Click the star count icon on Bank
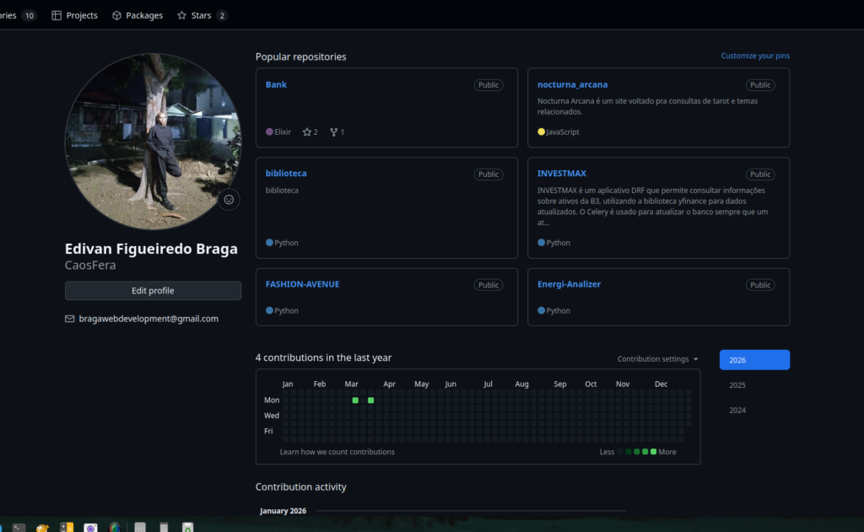864x532 pixels. (x=307, y=132)
